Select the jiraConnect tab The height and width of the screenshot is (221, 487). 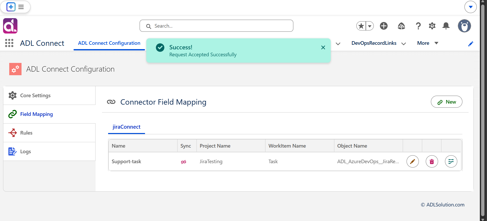127,127
